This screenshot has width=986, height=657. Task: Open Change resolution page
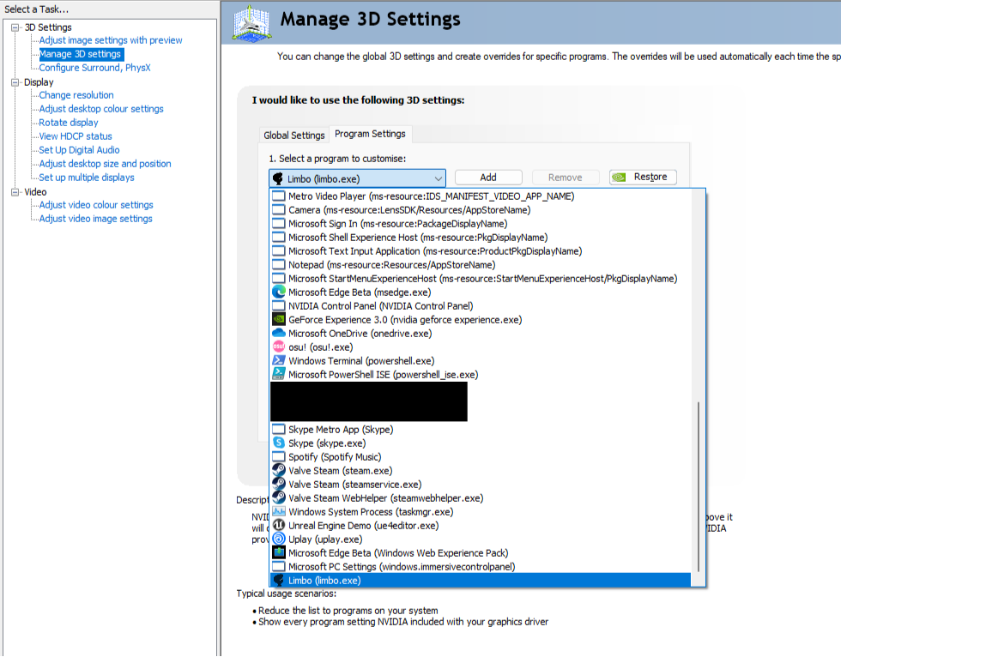coord(76,95)
